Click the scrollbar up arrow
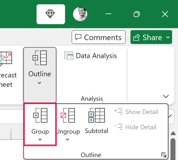This screenshot has height=160, width=178. tap(173, 133)
